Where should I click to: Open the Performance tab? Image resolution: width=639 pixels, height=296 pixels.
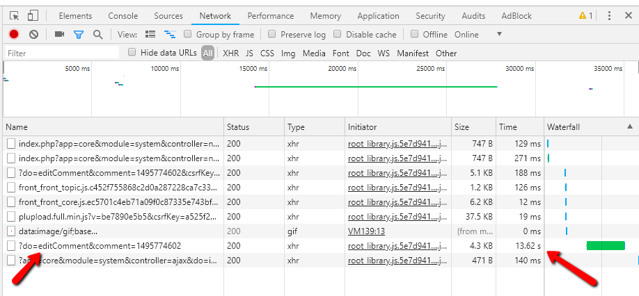(x=270, y=15)
